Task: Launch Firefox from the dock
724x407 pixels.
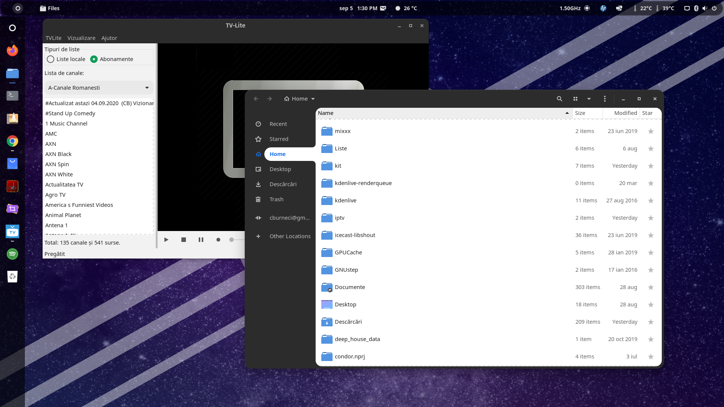Action: tap(12, 50)
